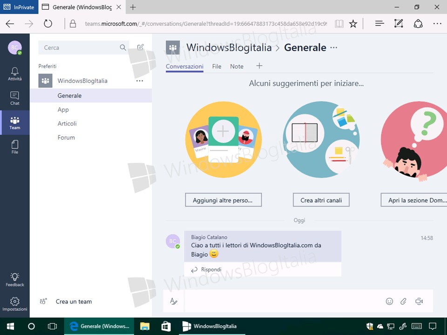Click the Preferiti section label

[47, 66]
